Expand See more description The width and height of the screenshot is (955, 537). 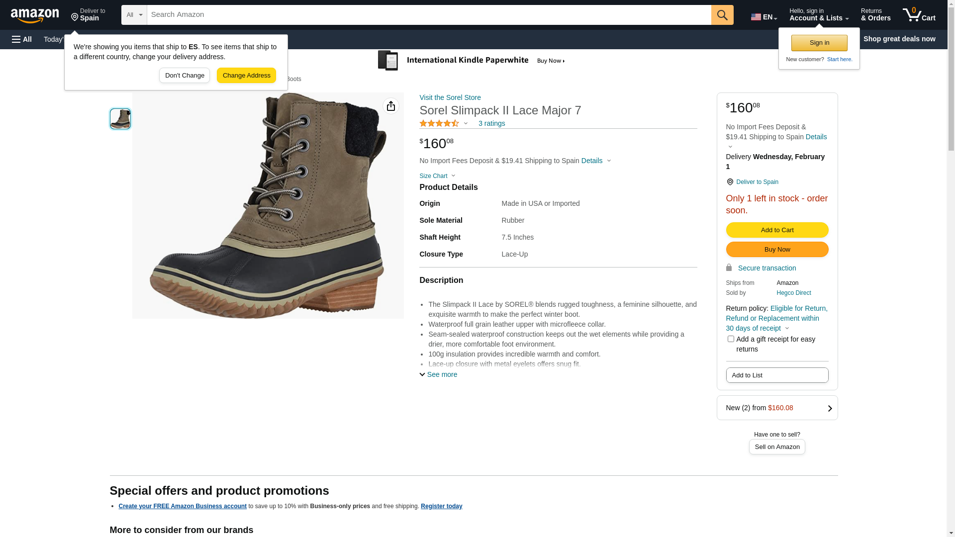point(438,374)
